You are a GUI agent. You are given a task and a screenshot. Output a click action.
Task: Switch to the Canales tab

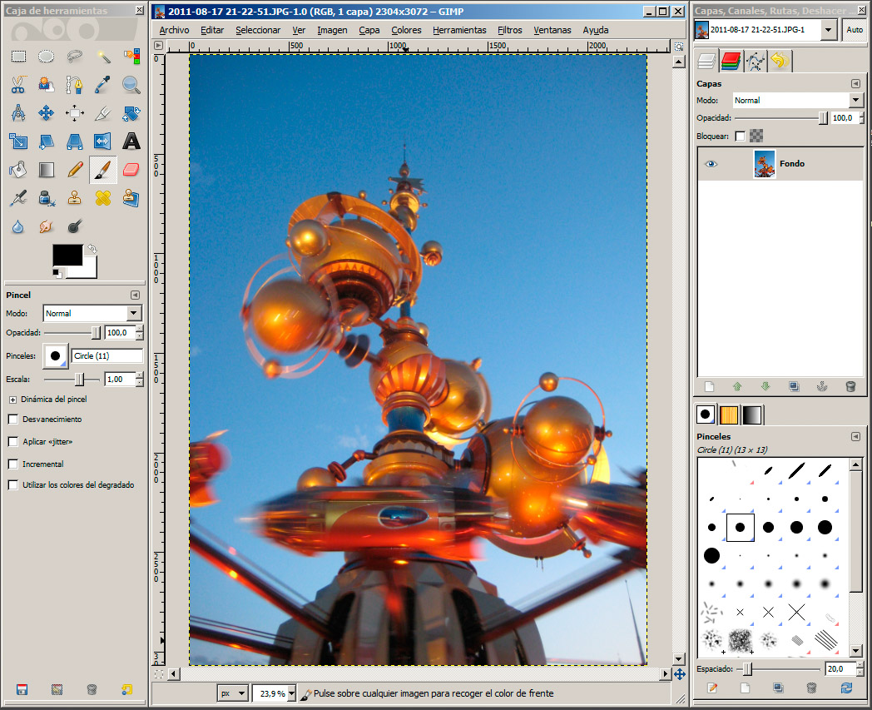coord(731,60)
